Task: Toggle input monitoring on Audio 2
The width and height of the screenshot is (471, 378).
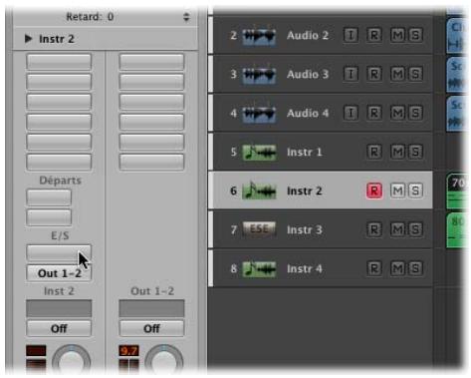Action: click(x=351, y=35)
